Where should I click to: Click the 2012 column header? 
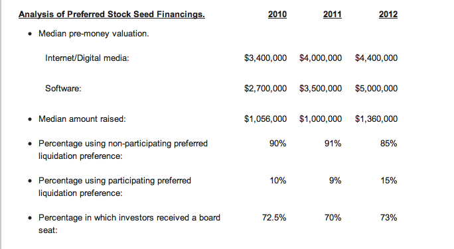pyautogui.click(x=388, y=15)
